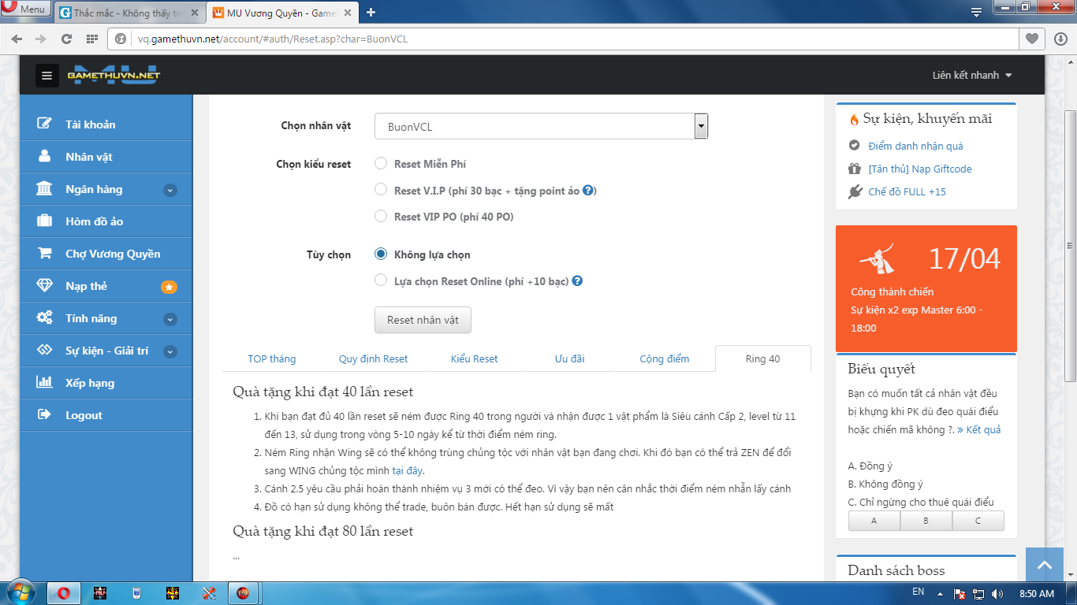Click help icon next to Reset Online option
1077x605 pixels.
pyautogui.click(x=577, y=281)
